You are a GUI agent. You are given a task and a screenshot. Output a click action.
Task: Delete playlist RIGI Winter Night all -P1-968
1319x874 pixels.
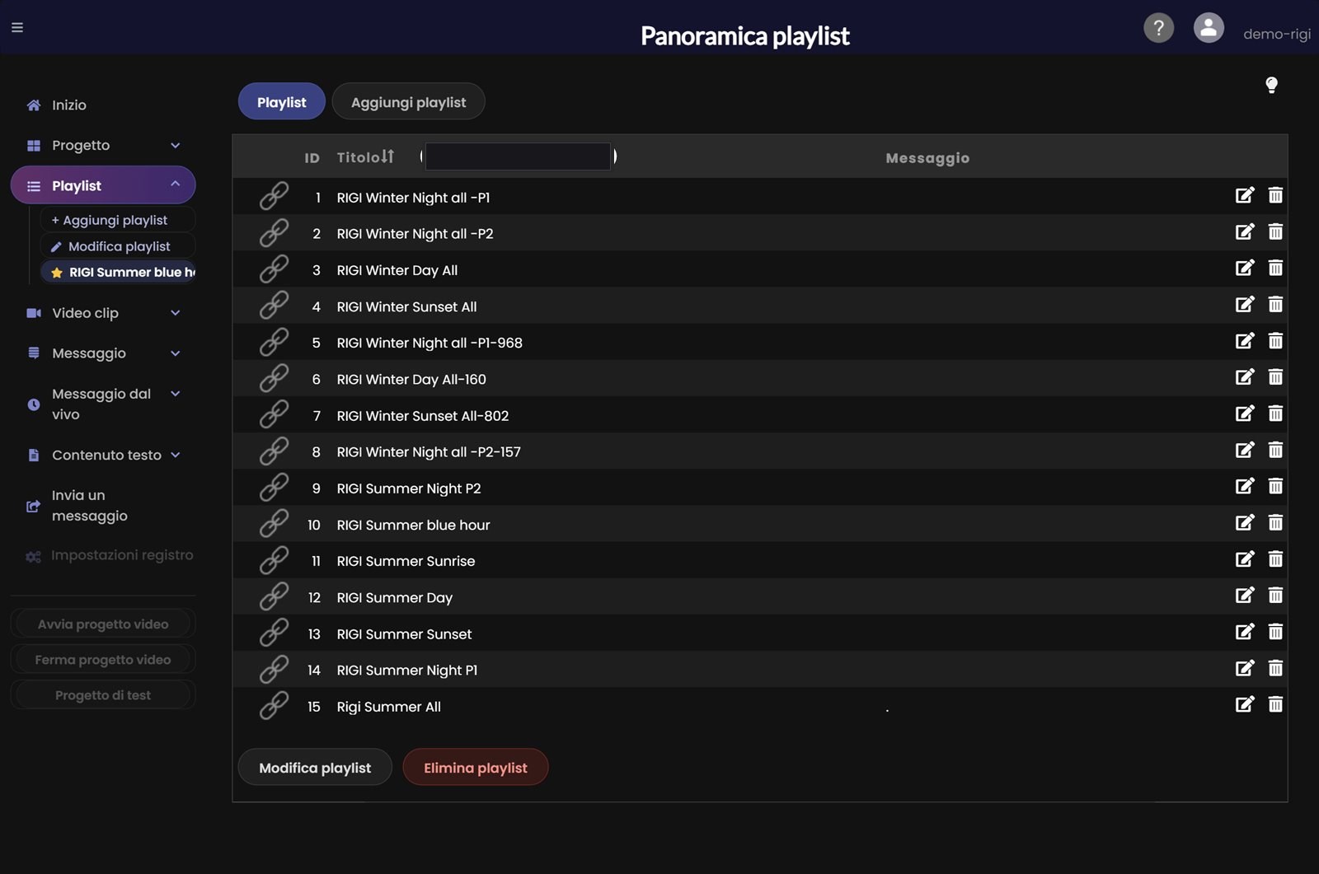coord(1275,340)
